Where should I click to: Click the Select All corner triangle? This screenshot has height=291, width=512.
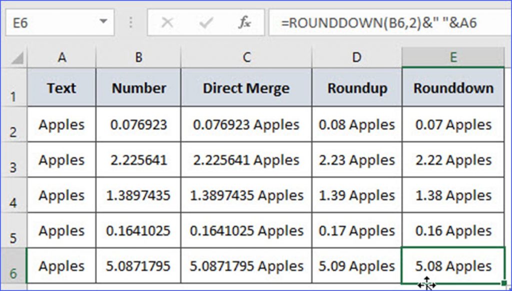click(17, 59)
